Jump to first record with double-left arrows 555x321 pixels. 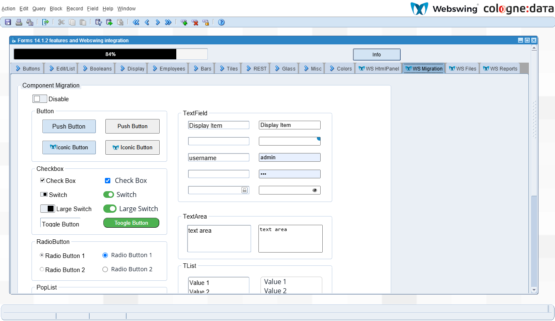pos(136,22)
